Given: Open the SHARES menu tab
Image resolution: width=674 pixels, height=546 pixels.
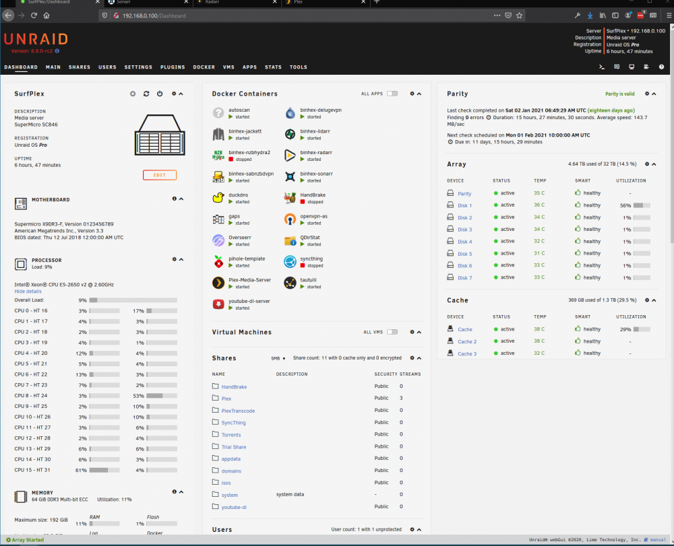Looking at the screenshot, I should click(x=80, y=67).
